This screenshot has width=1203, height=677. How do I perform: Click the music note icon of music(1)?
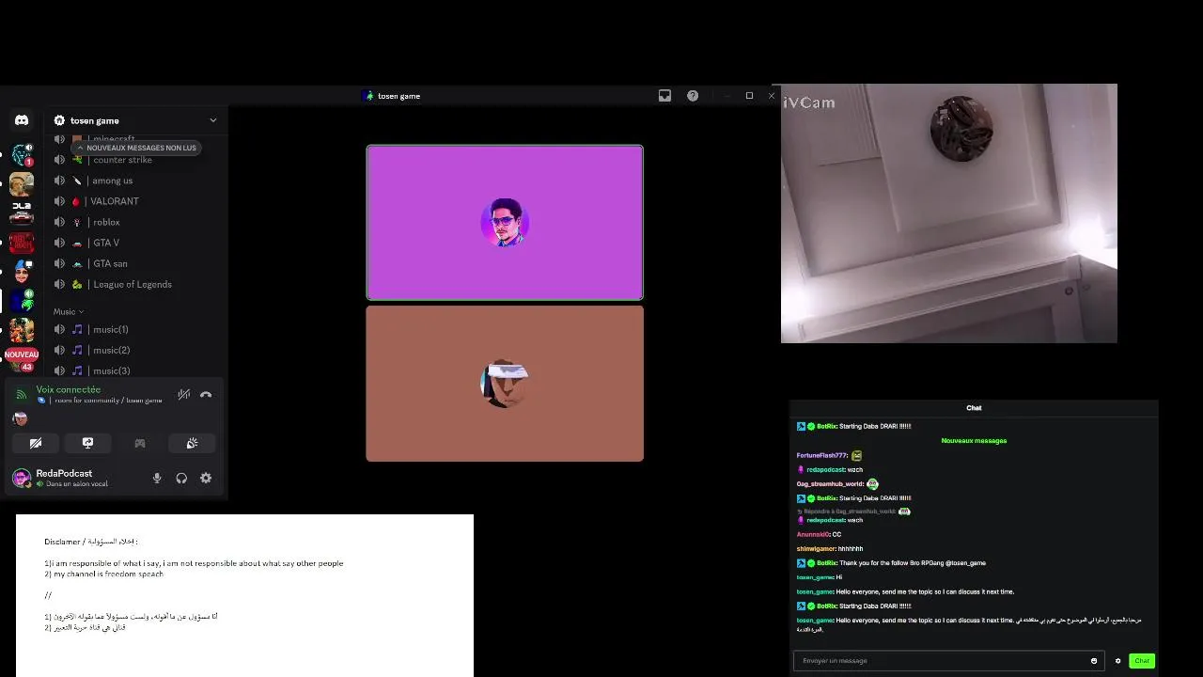[x=77, y=329]
